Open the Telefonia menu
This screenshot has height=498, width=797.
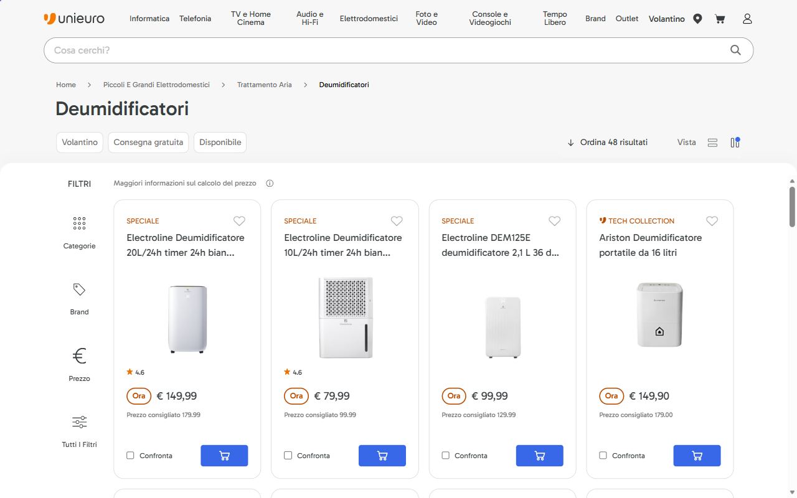(195, 19)
